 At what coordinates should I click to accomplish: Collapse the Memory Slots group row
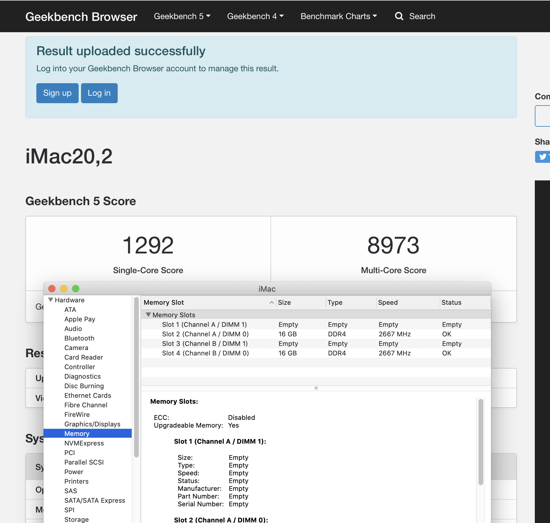coord(148,315)
